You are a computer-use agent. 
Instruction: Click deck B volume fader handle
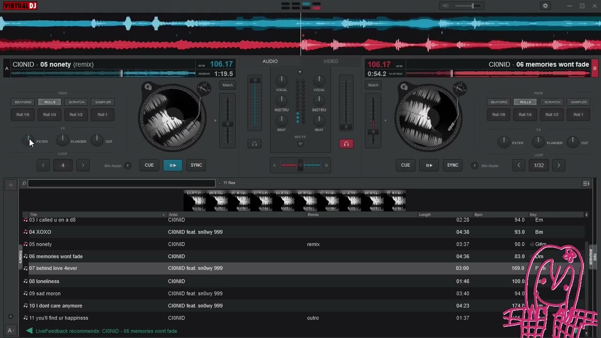click(x=346, y=127)
